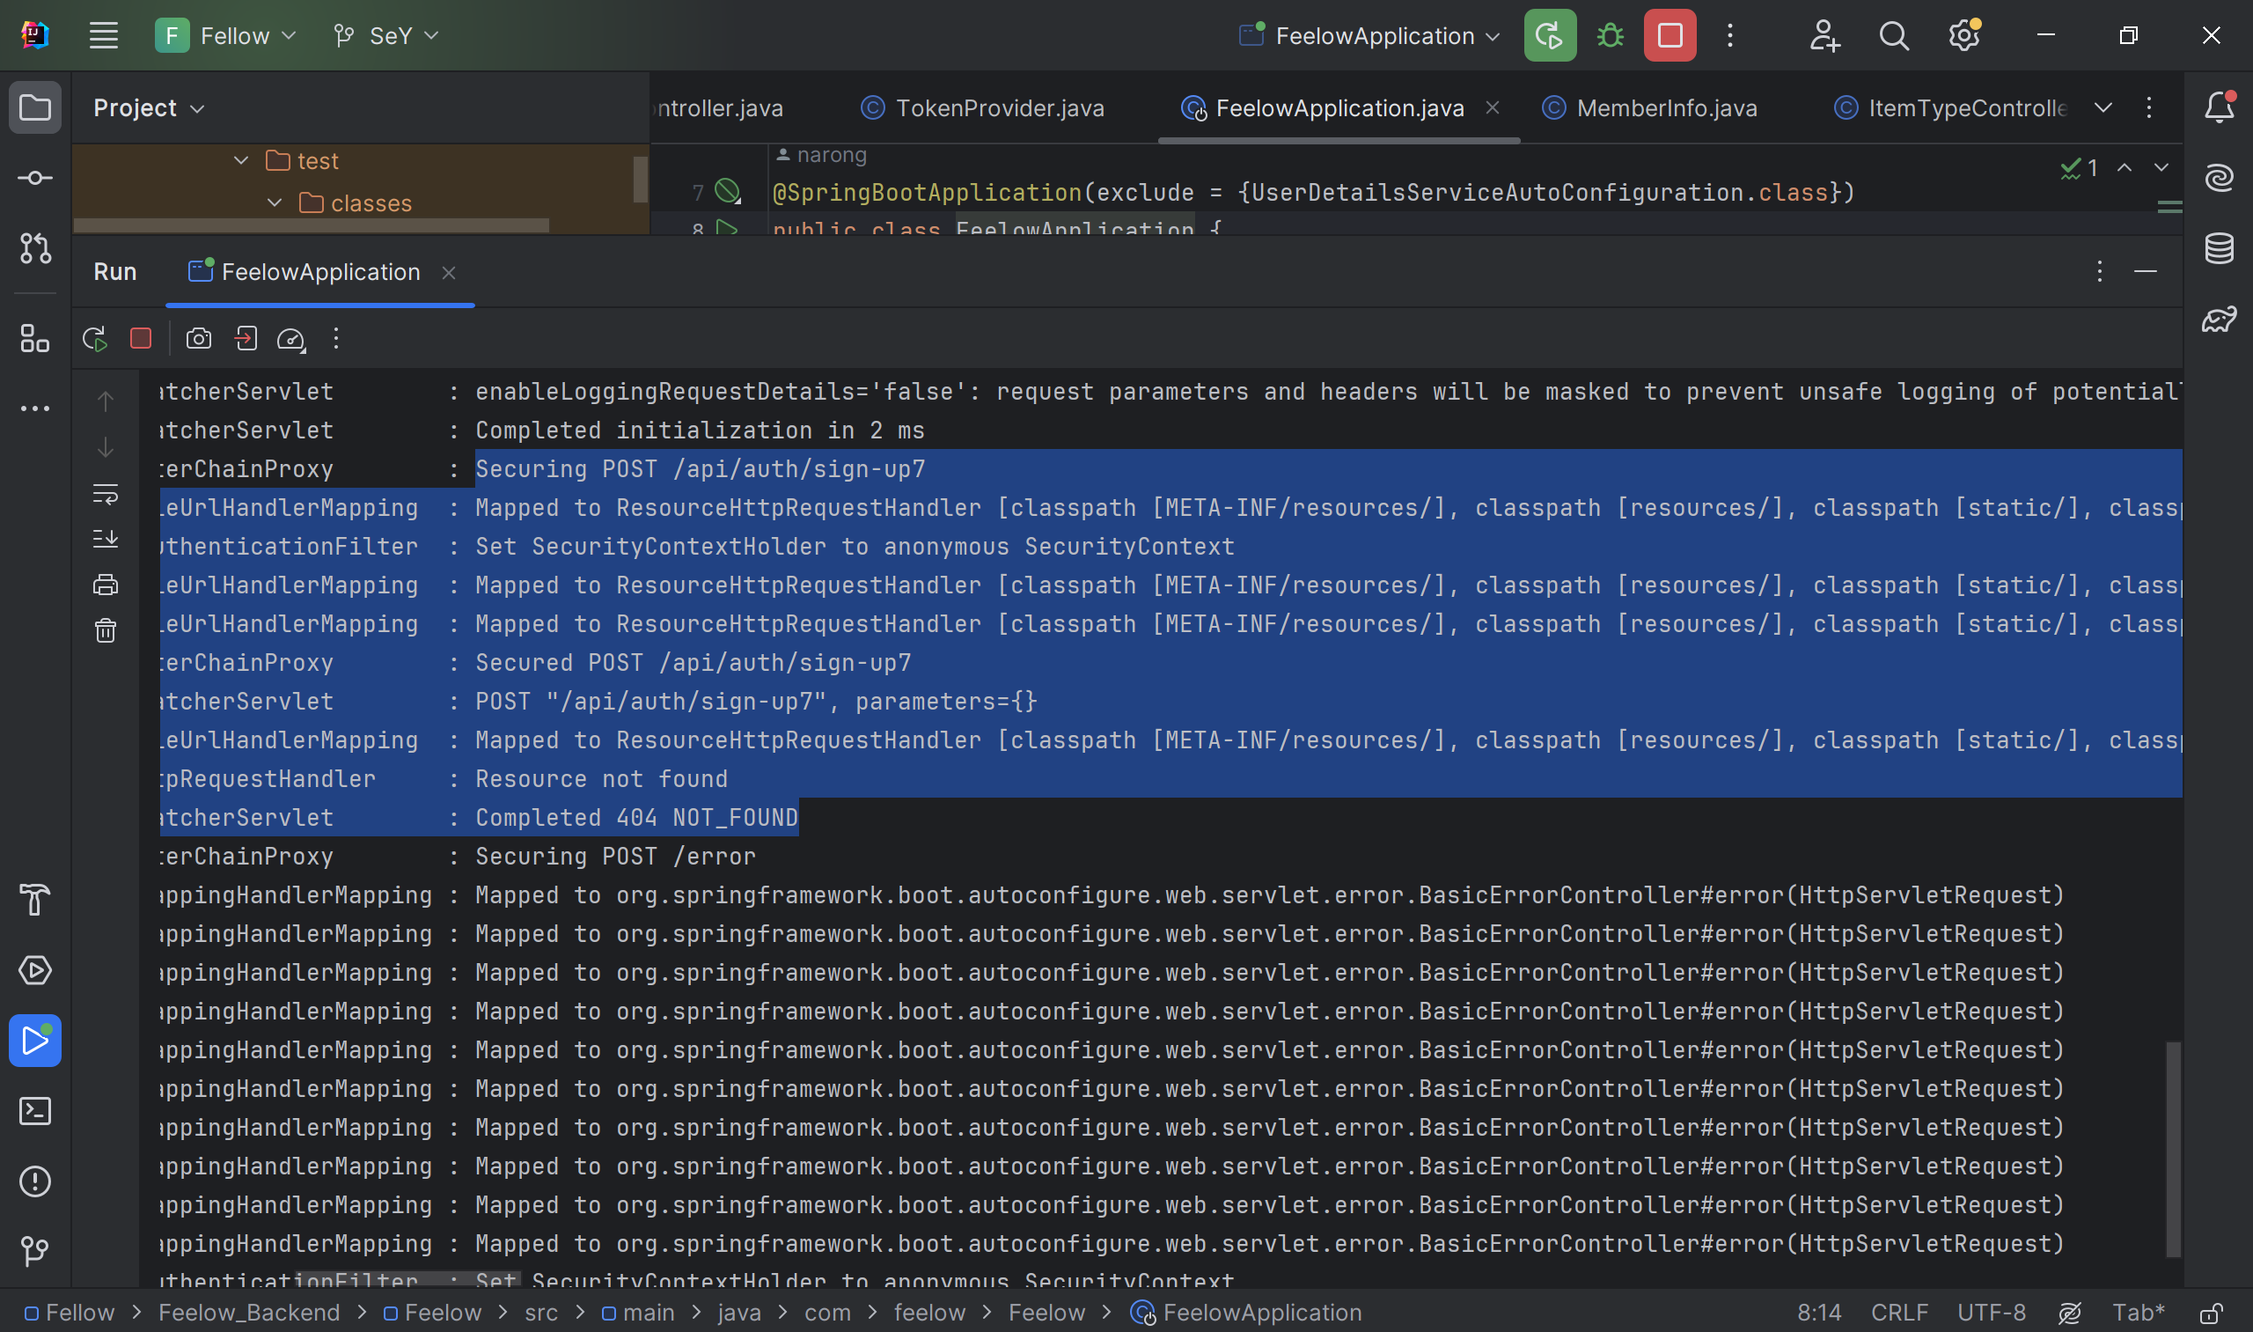Click the CRLF line separator in status bar
This screenshot has width=2253, height=1332.
coord(1898,1314)
